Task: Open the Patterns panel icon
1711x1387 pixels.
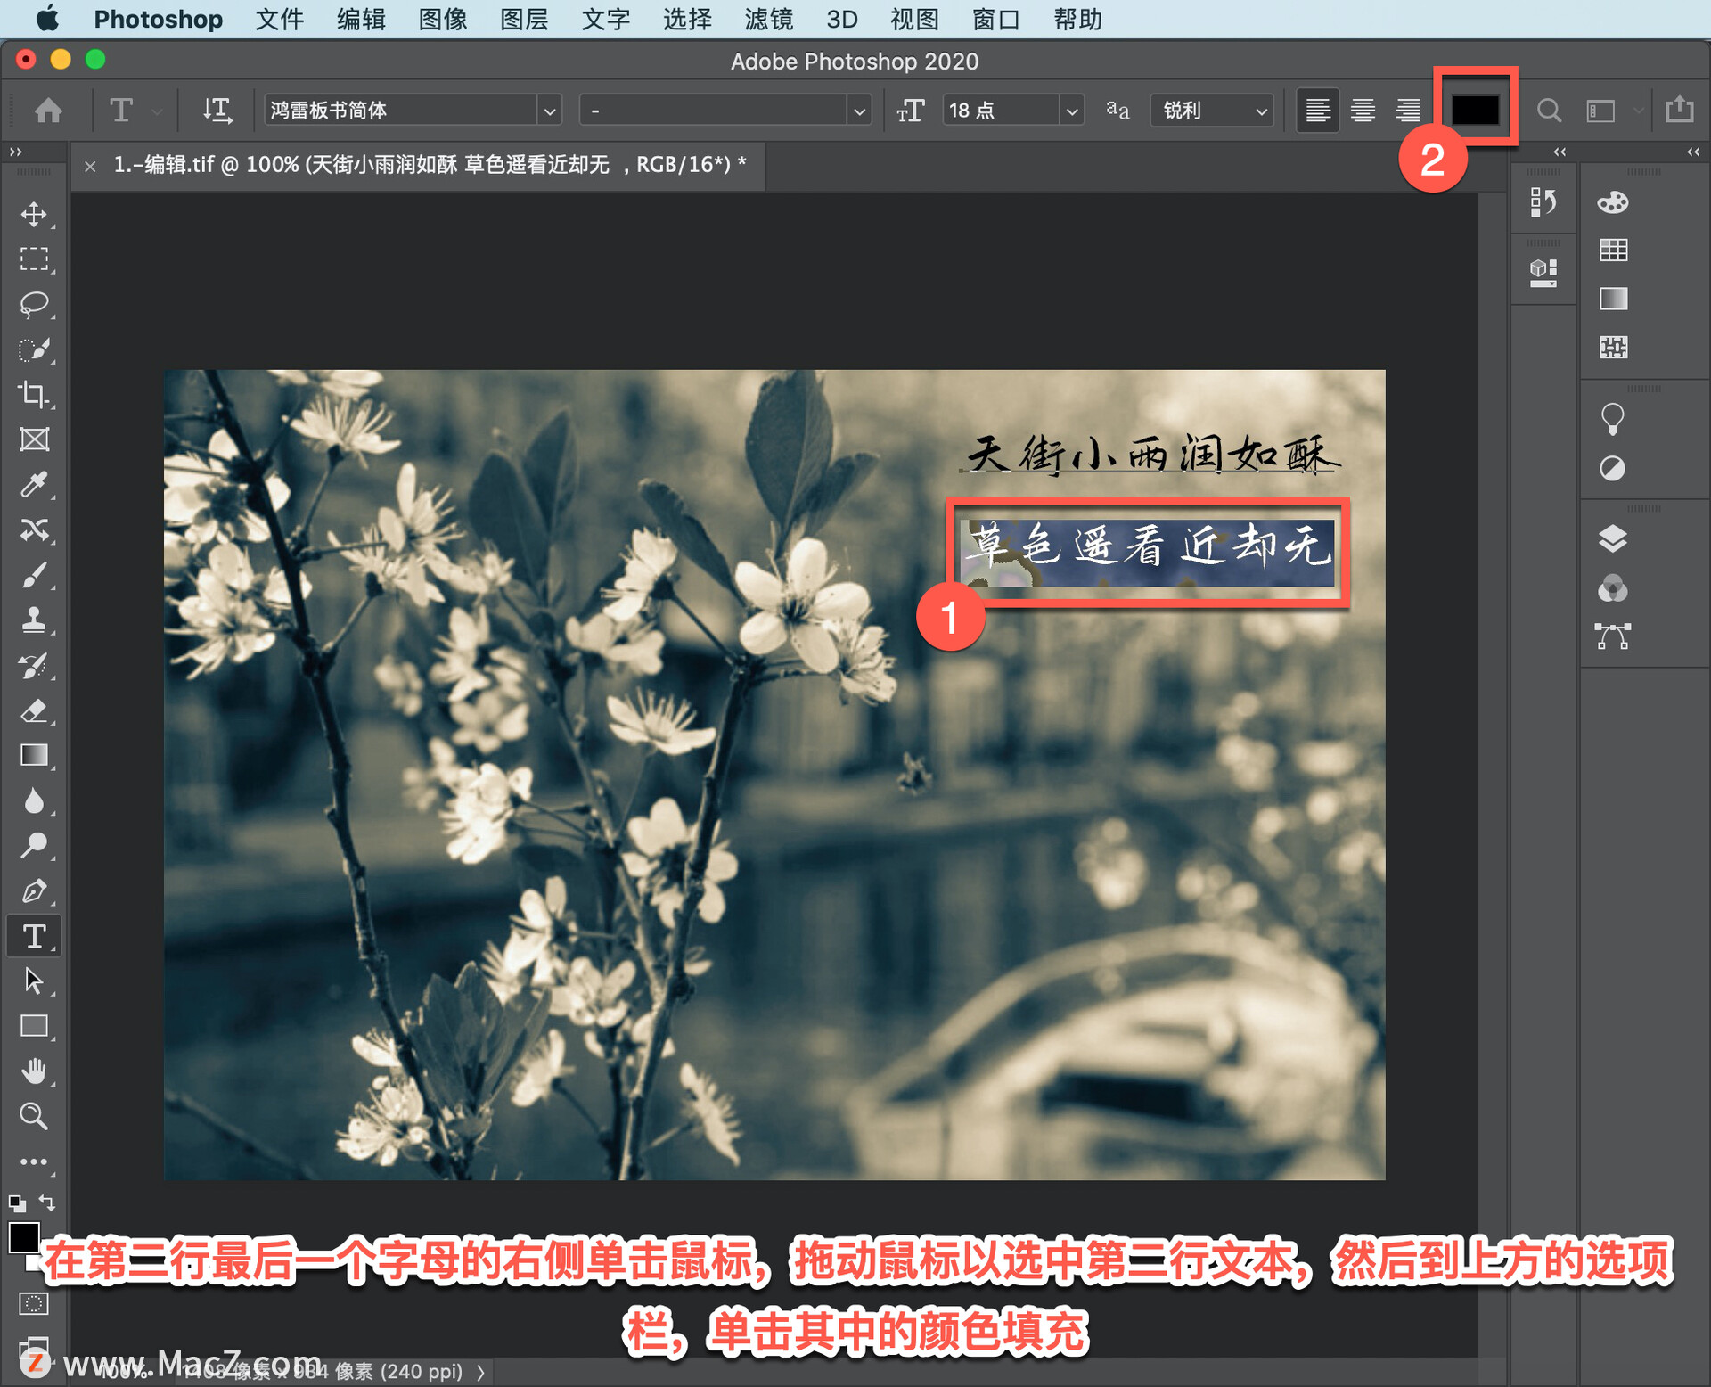Action: 1613,347
